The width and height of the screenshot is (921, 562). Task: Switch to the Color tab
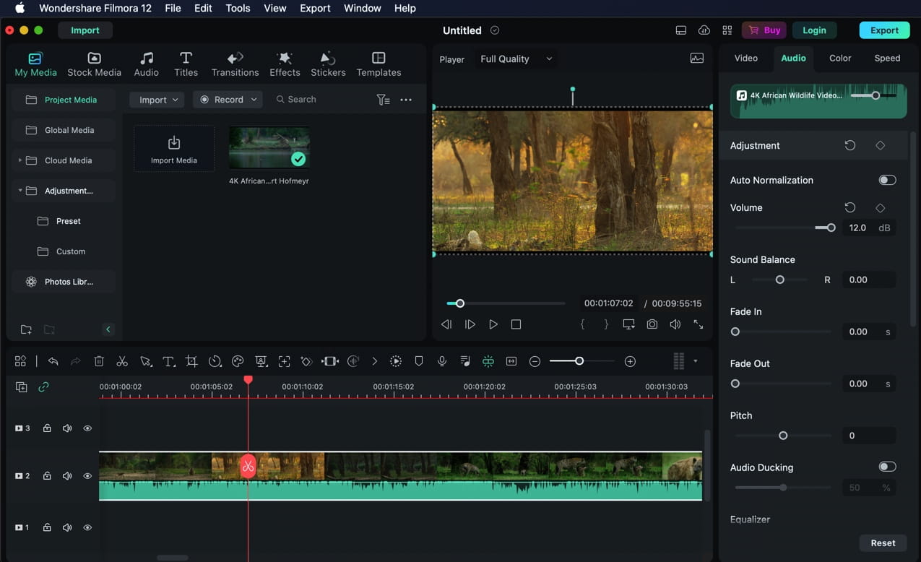[839, 59]
